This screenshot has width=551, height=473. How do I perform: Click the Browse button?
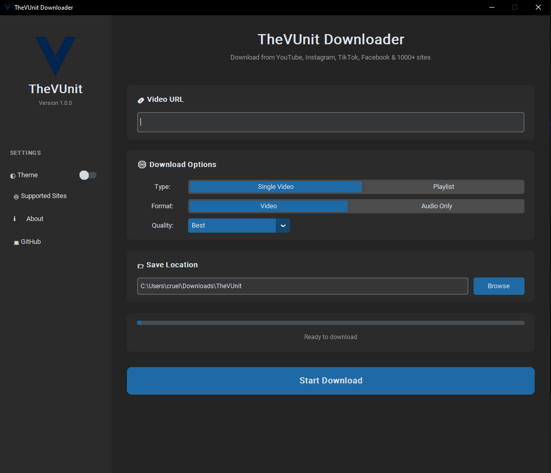coord(498,286)
